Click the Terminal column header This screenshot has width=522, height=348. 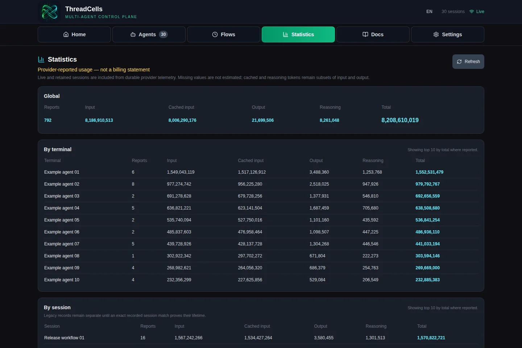53,161
